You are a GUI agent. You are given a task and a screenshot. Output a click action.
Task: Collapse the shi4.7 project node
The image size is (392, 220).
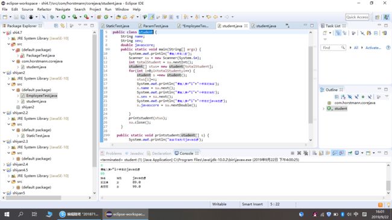[4, 33]
